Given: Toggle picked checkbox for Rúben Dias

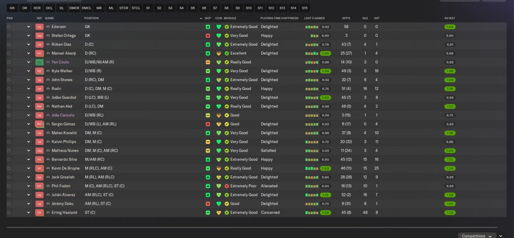Looking at the screenshot, I should pos(9,45).
